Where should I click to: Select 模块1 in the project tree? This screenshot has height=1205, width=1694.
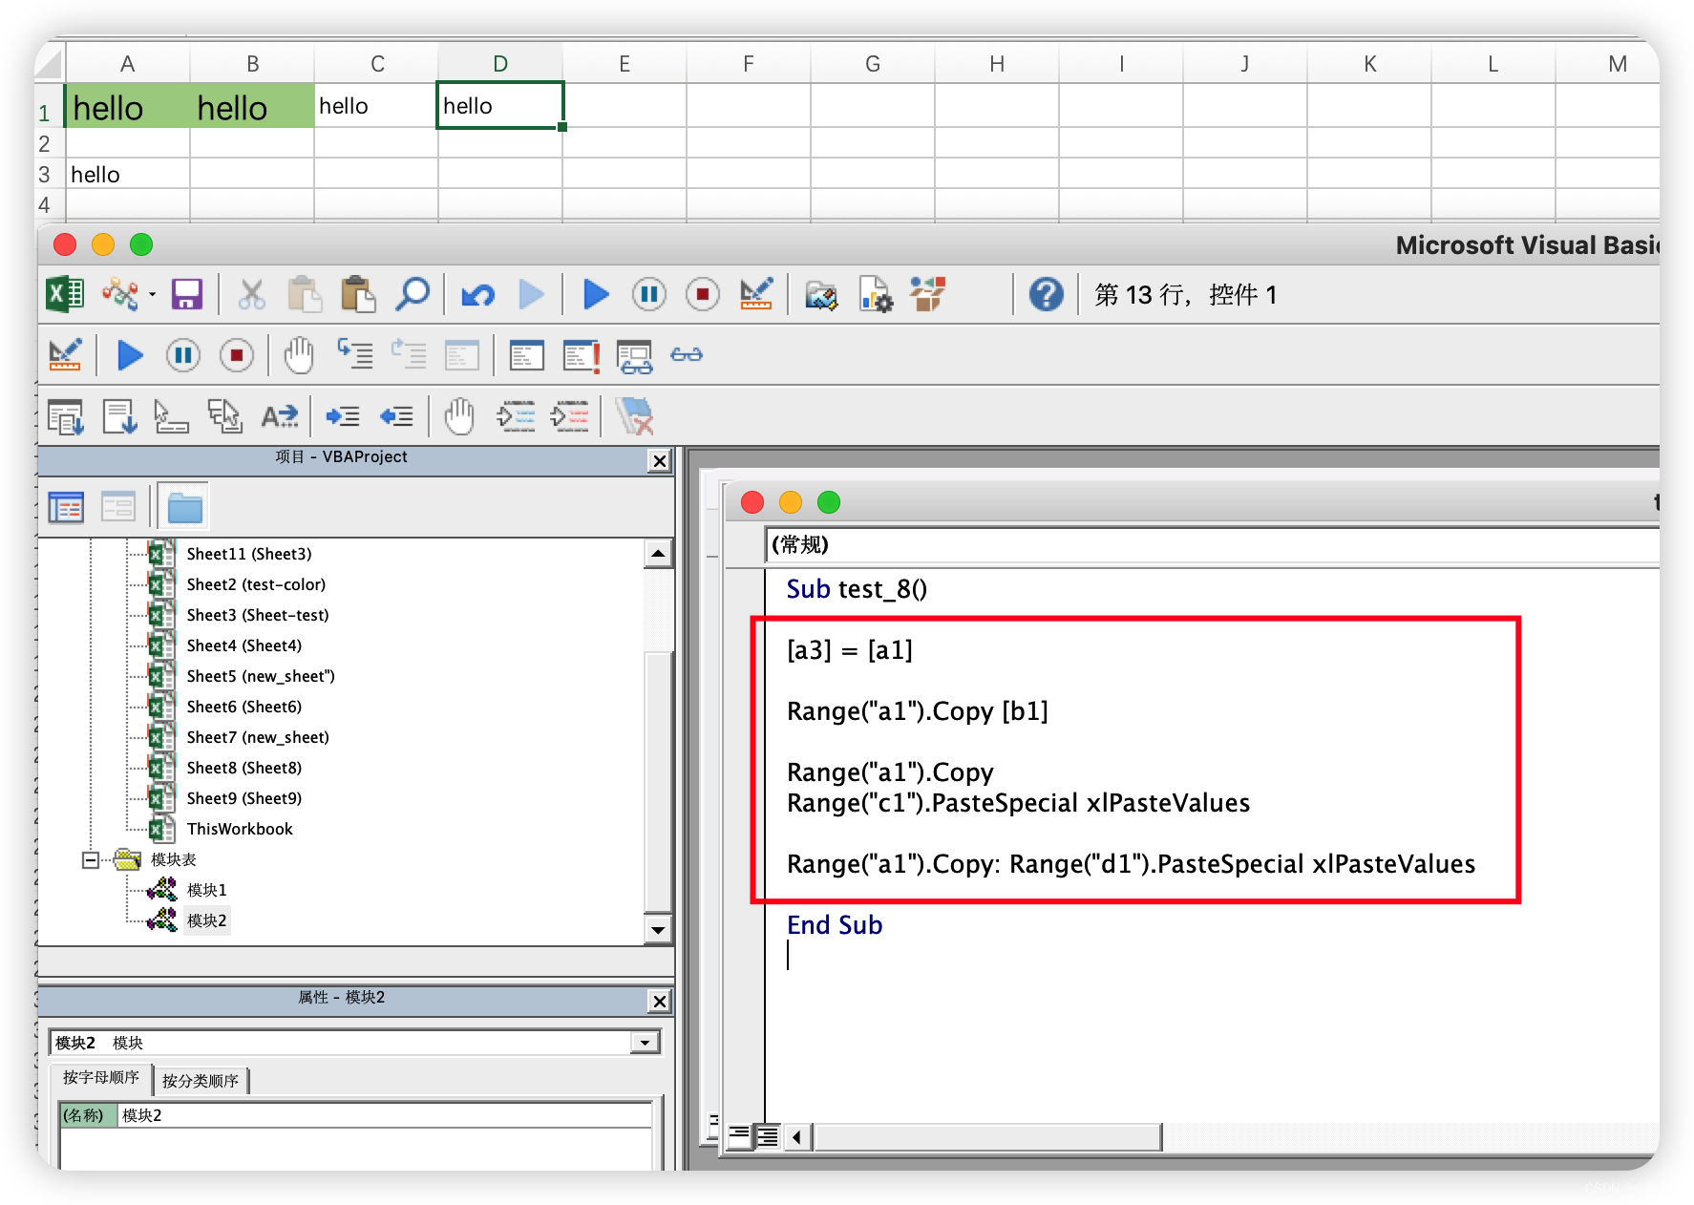click(206, 890)
